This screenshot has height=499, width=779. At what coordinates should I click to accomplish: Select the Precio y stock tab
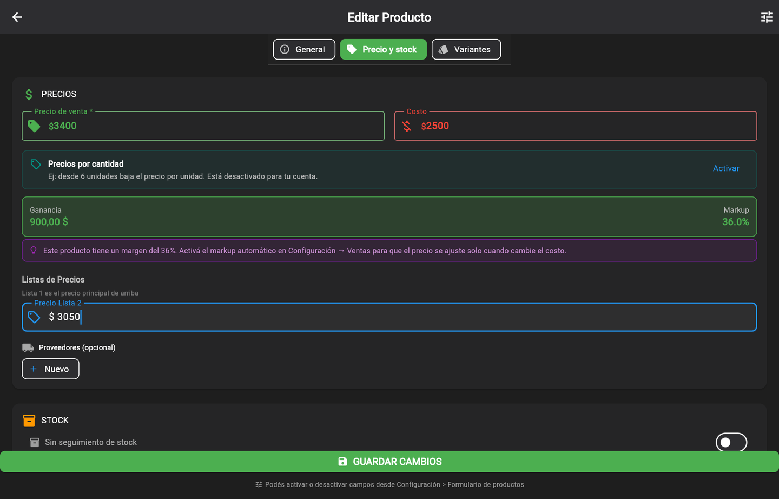[x=384, y=49]
